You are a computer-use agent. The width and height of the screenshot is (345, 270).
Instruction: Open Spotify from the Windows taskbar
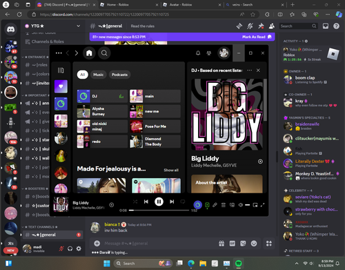pos(238,263)
